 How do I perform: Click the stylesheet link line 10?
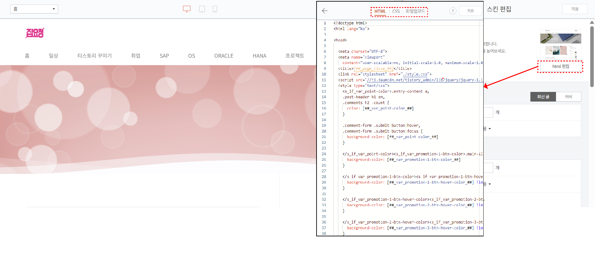click(385, 74)
